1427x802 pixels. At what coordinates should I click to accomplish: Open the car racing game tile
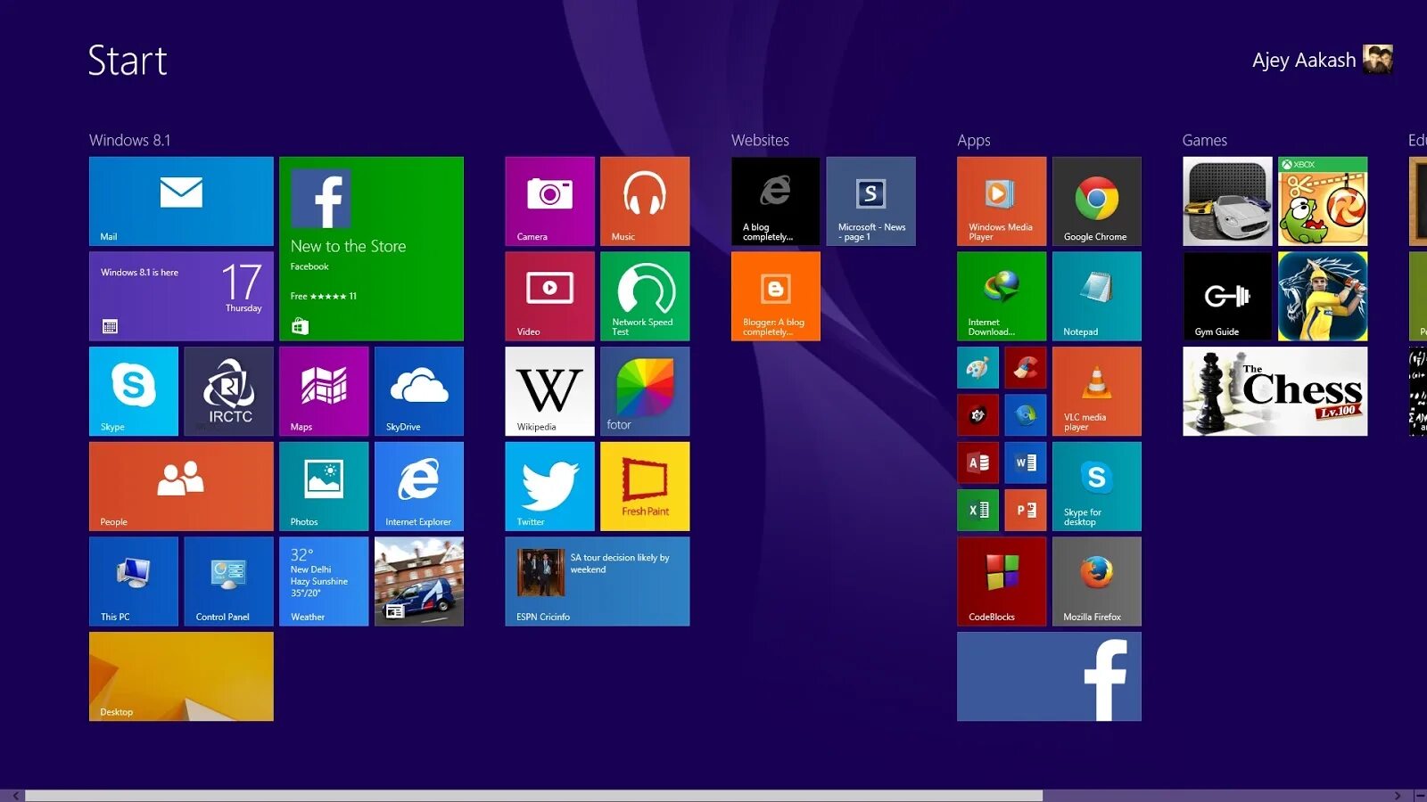coord(1227,201)
